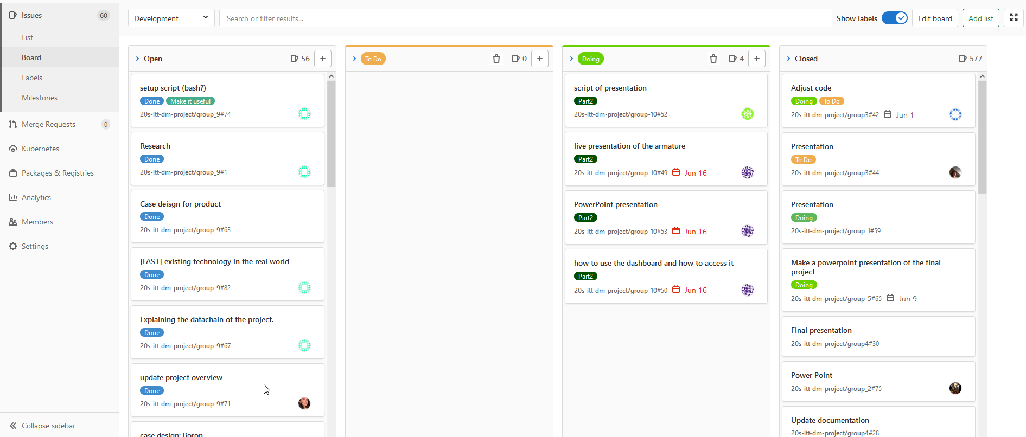Click assignee avatar on FAST existing technology card
The height and width of the screenshot is (437, 1026).
point(304,287)
